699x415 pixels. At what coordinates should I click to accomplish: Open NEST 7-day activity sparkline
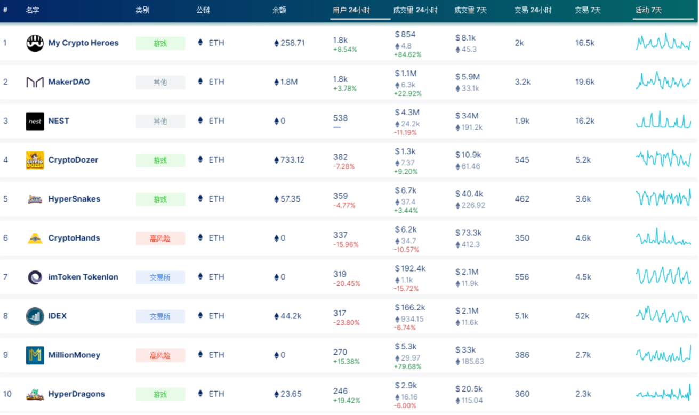[663, 119]
